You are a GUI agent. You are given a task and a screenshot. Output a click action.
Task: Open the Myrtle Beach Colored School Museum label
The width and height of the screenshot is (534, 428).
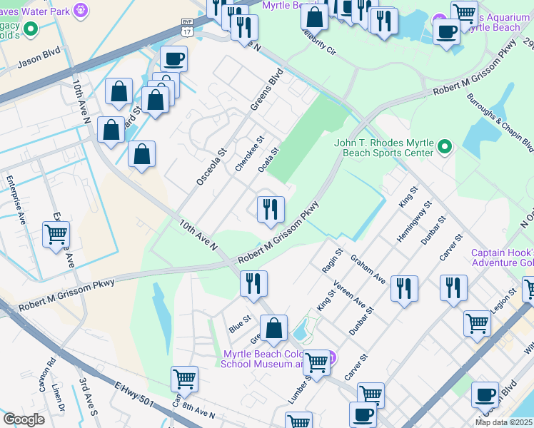pos(262,359)
